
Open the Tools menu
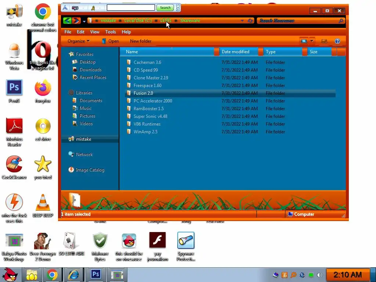111,32
